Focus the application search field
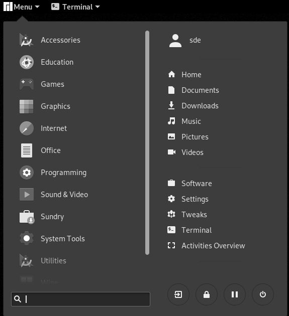The height and width of the screenshot is (316, 289). [80, 299]
